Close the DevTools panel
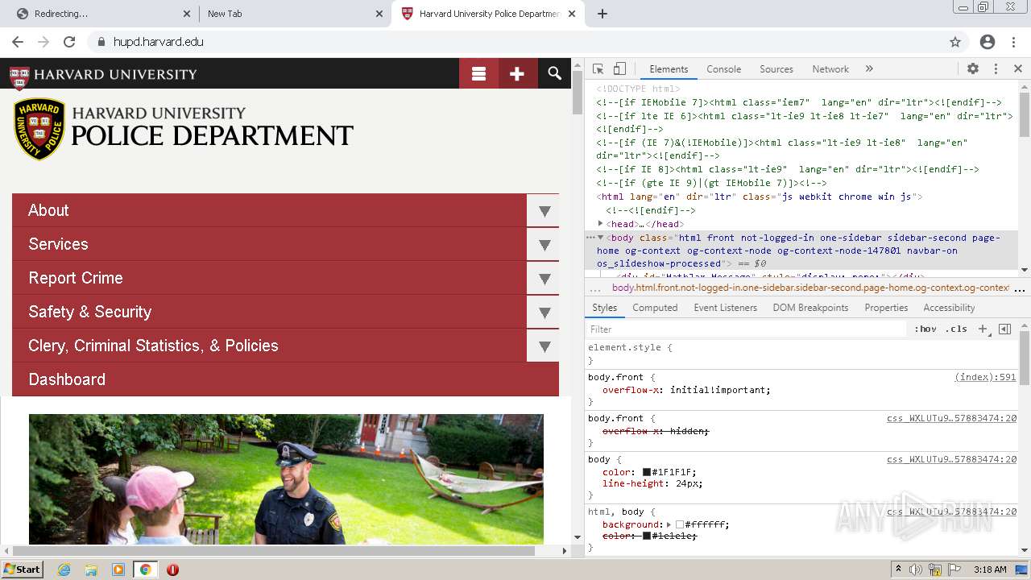The height and width of the screenshot is (580, 1031). [1017, 69]
